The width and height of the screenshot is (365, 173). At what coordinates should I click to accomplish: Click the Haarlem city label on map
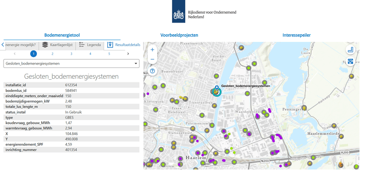(x=196, y=158)
